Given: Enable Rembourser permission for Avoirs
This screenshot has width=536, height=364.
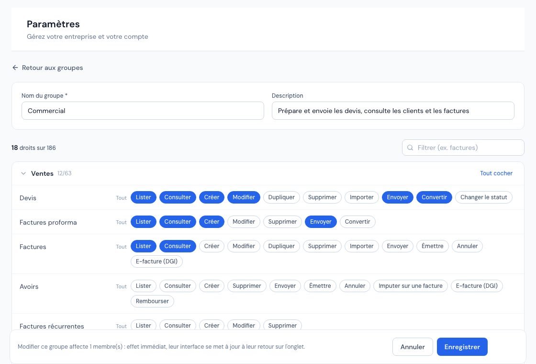Looking at the screenshot, I should 152,301.
